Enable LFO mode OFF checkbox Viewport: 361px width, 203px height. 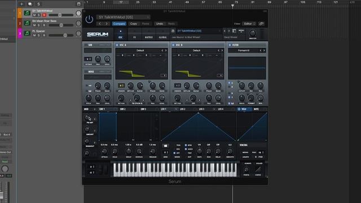pyautogui.click(x=174, y=153)
